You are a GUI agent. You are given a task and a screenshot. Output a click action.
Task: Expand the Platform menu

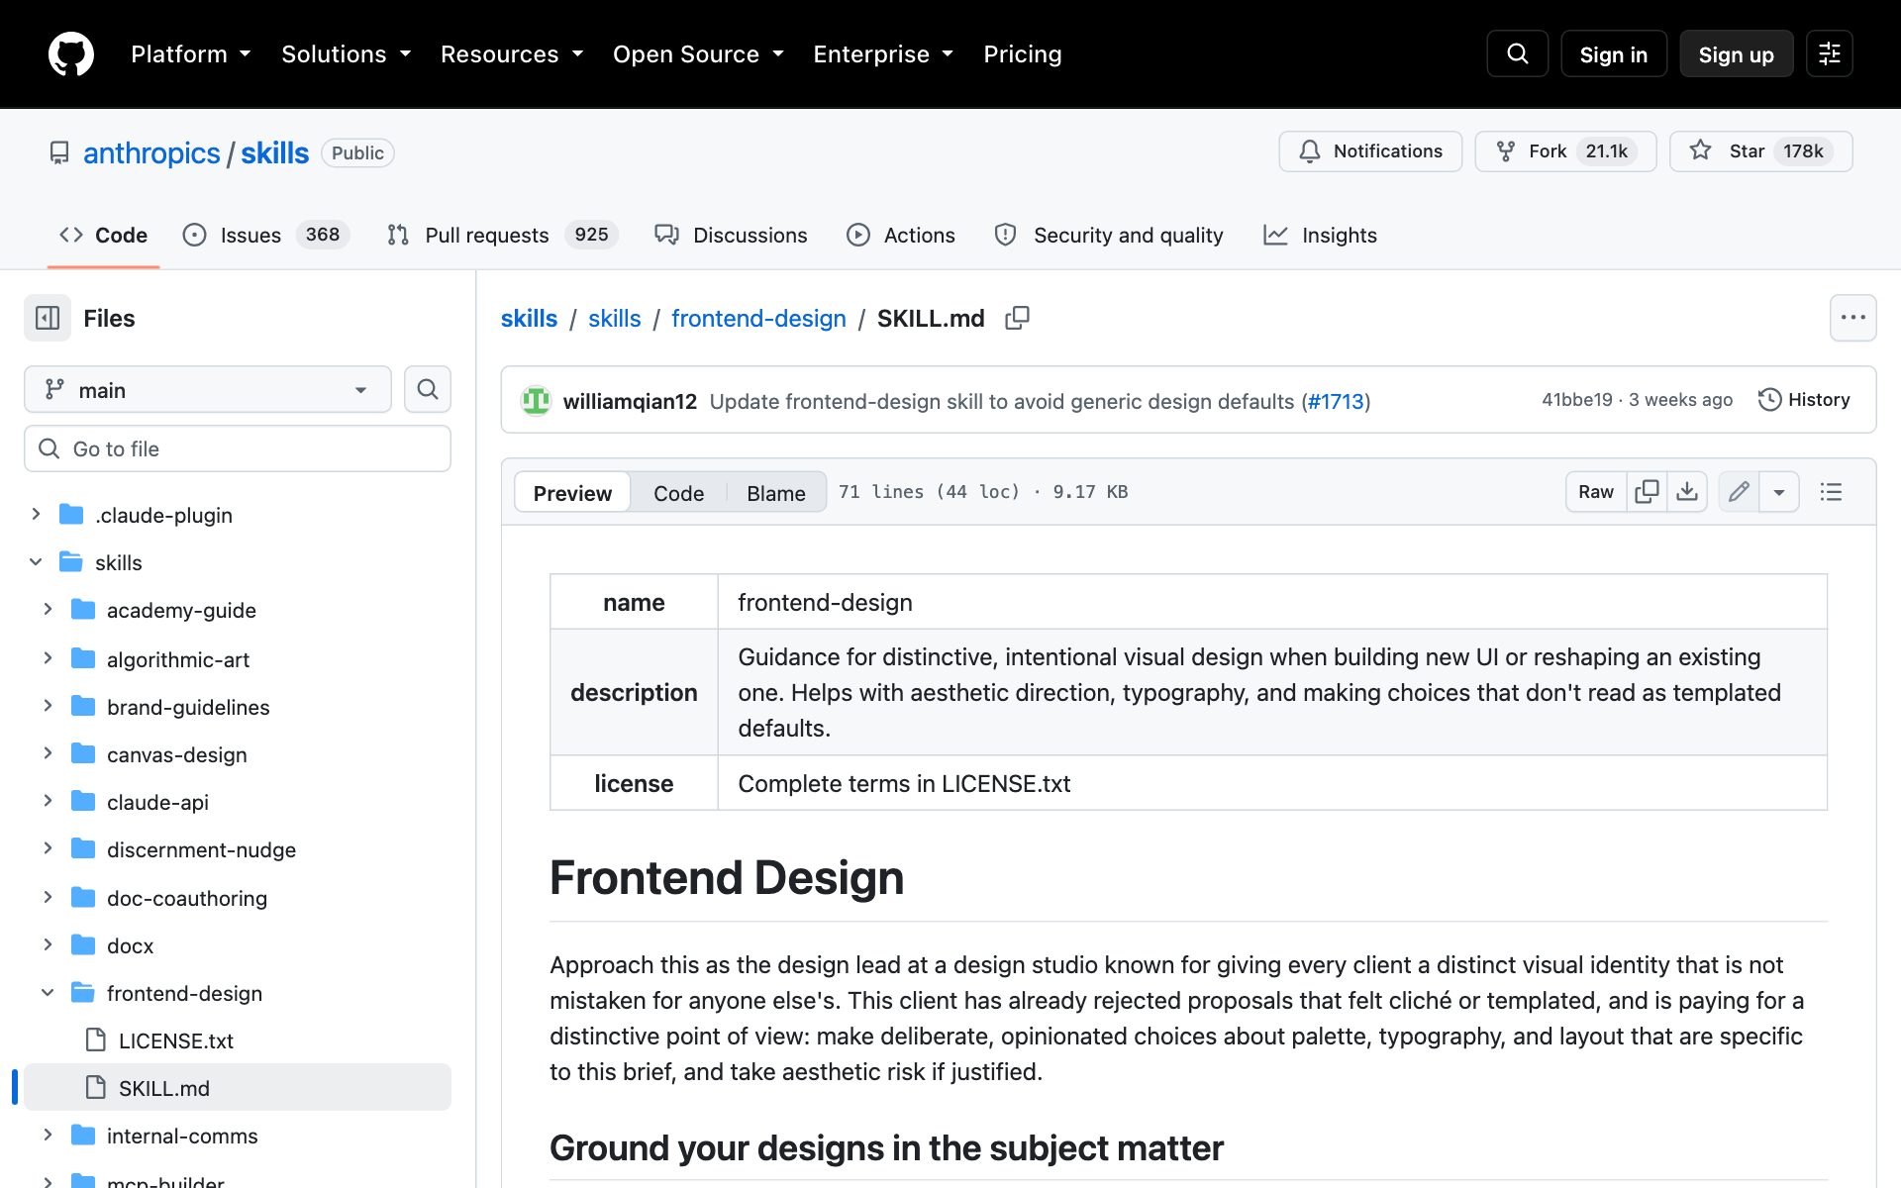190,54
